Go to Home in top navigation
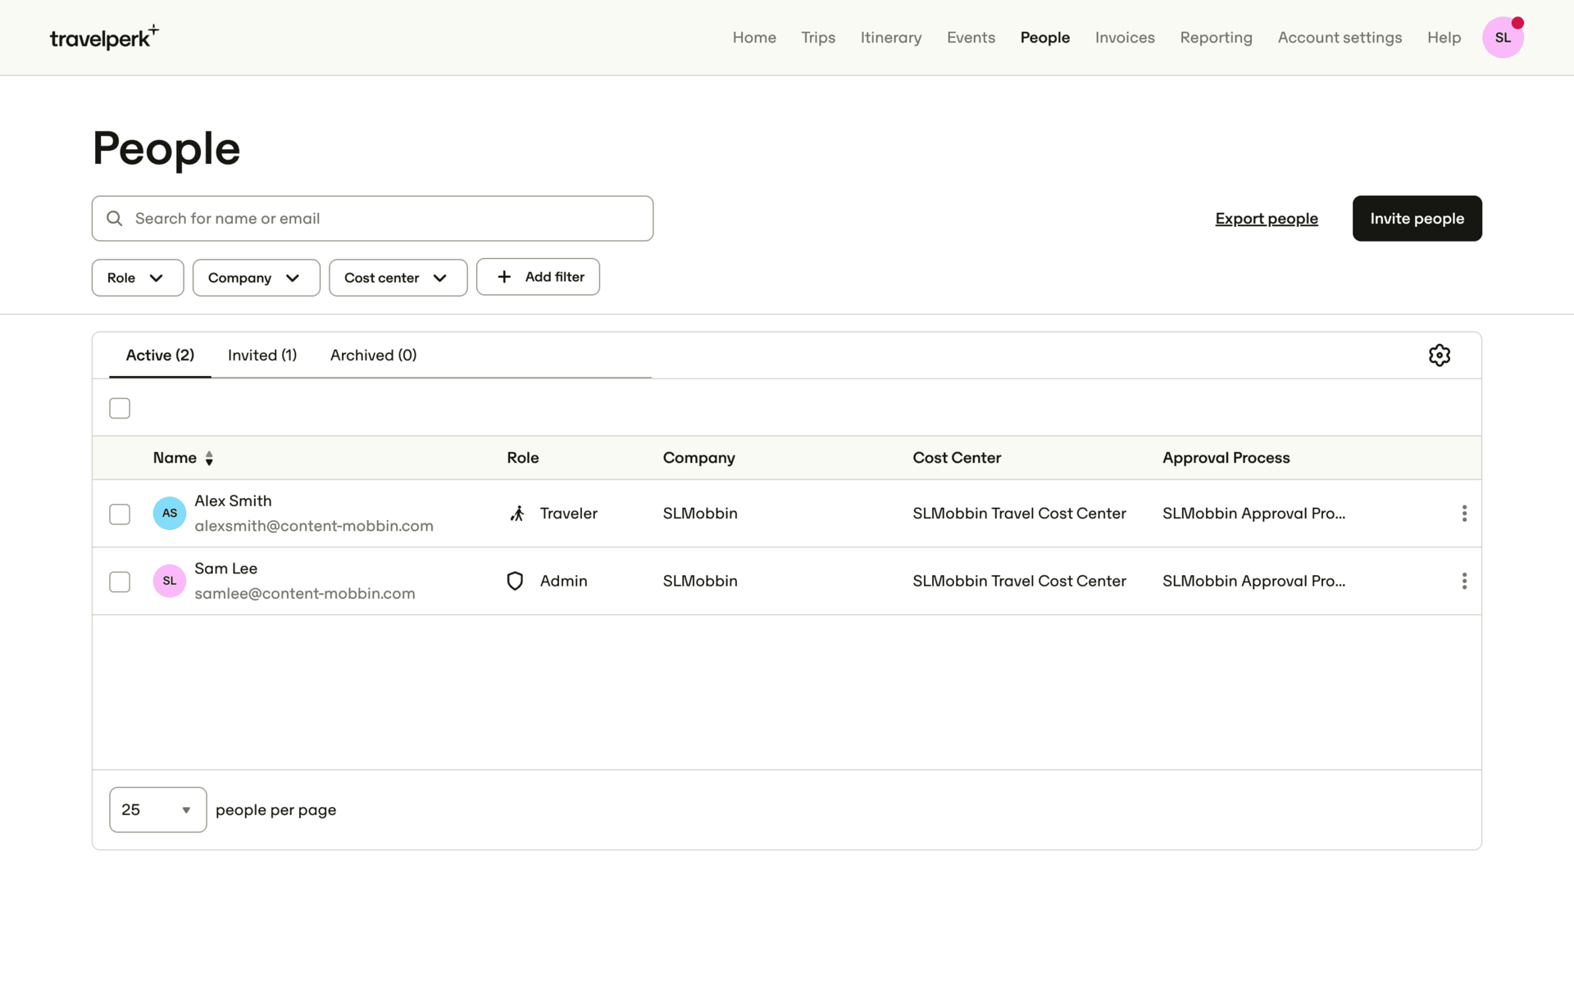The image size is (1574, 983). (754, 38)
